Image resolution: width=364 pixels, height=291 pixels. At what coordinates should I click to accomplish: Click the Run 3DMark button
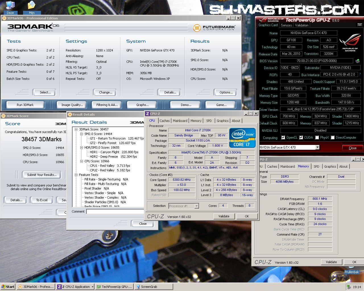point(25,105)
